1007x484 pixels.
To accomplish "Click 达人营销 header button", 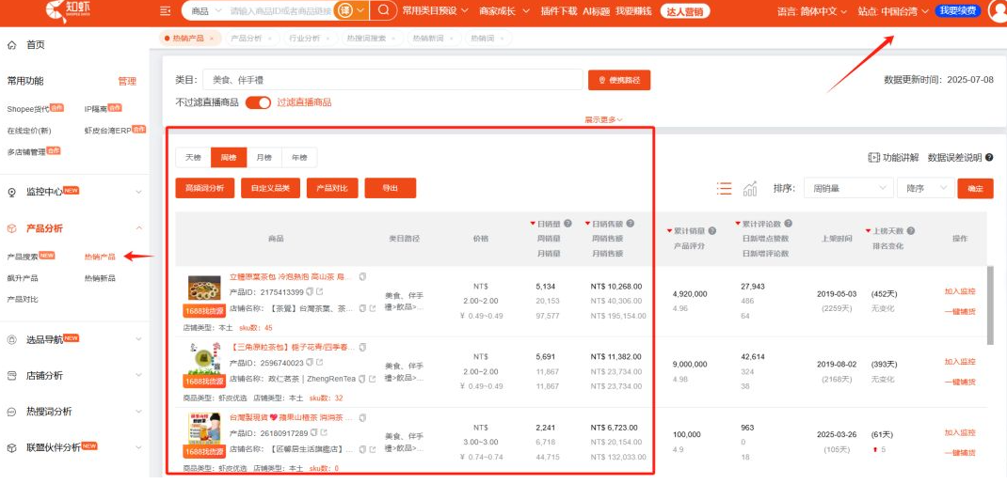I will [684, 11].
